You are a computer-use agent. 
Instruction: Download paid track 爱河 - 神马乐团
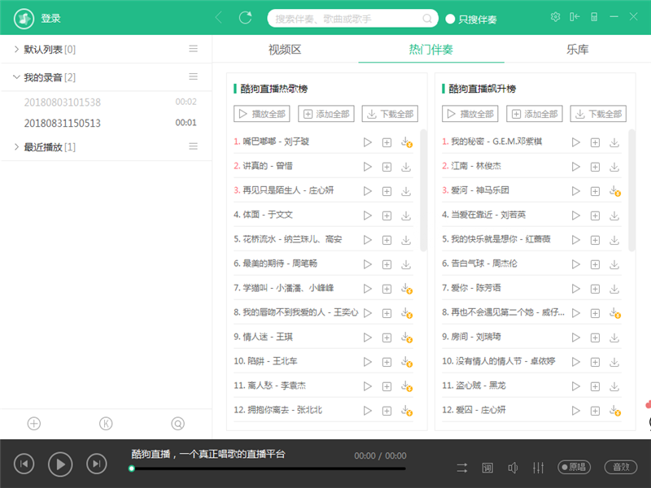[615, 191]
